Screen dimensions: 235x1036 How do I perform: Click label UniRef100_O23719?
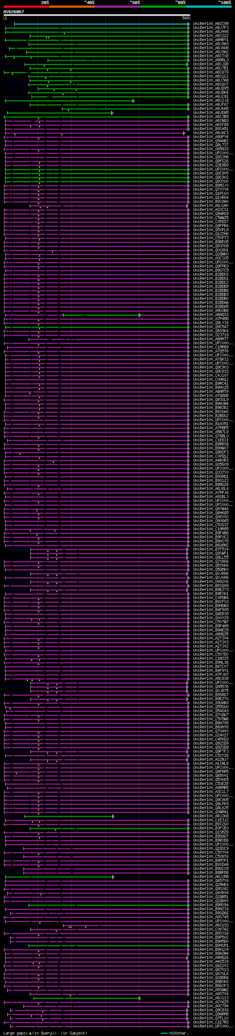point(211,335)
